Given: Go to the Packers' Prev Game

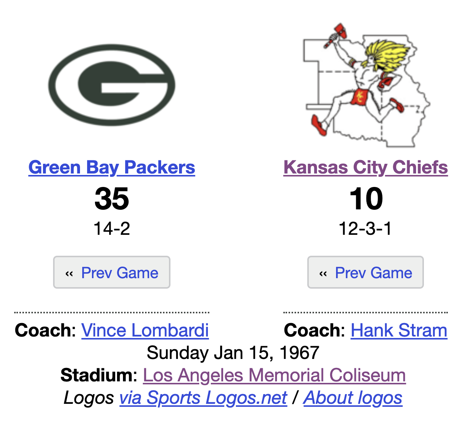Looking at the screenshot, I should [112, 273].
